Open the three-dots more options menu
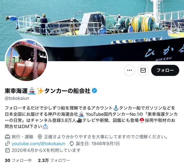The height and width of the screenshot is (166, 184). point(129,70)
